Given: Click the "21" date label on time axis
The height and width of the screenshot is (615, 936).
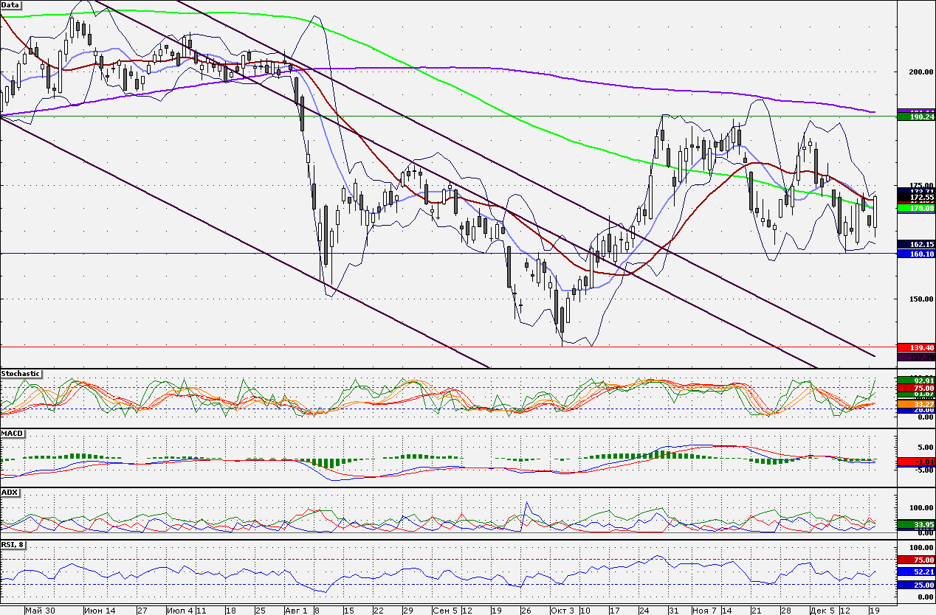Looking at the screenshot, I should (x=756, y=611).
